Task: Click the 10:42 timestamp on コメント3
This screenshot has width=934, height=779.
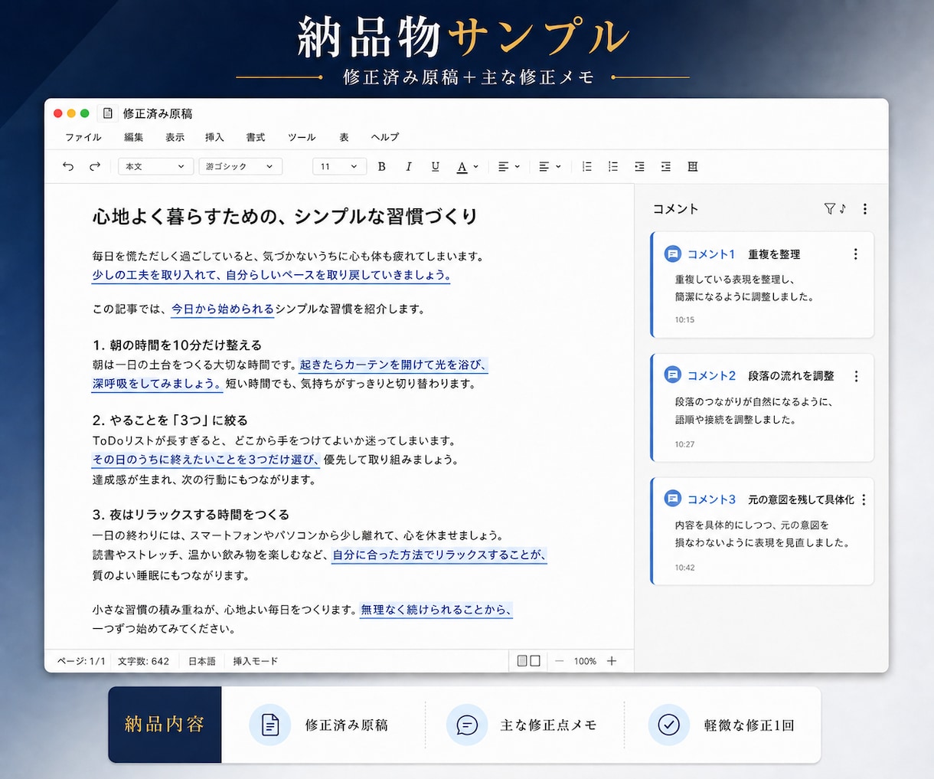Action: tap(684, 568)
